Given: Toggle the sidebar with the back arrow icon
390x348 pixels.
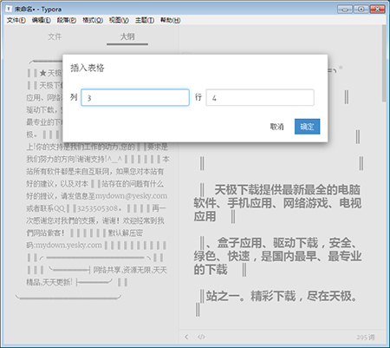Looking at the screenshot, I should point(186,337).
